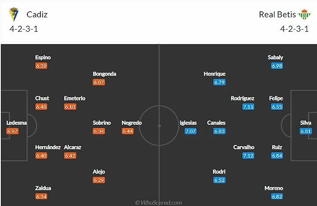
Task: Click player name Espino
Action: click(43, 57)
